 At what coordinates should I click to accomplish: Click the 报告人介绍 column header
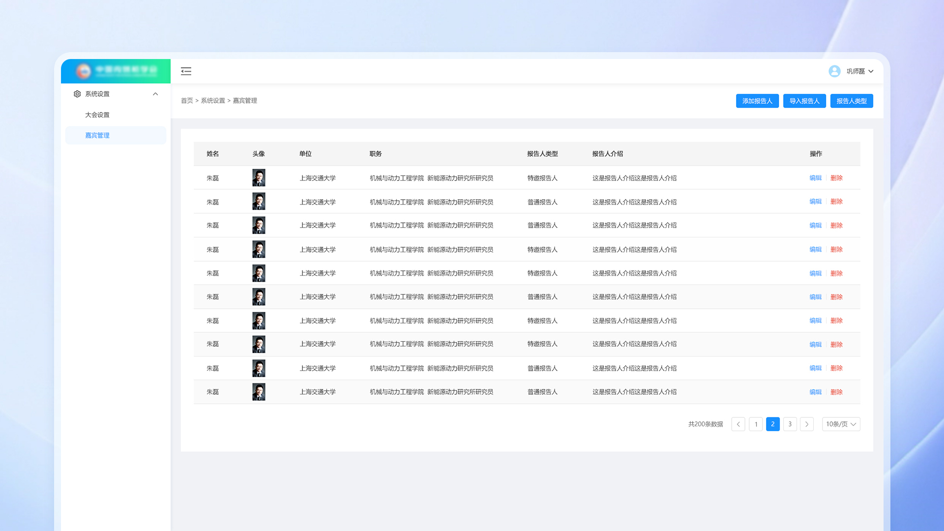point(607,154)
